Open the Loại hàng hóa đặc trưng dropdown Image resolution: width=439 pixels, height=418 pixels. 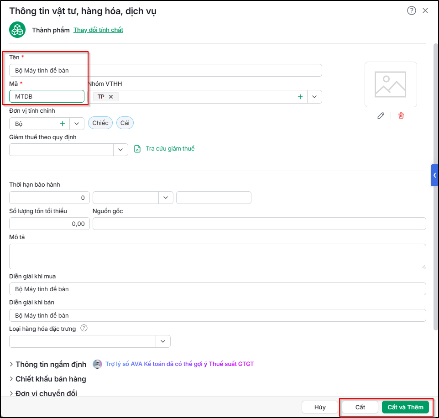coord(163,341)
